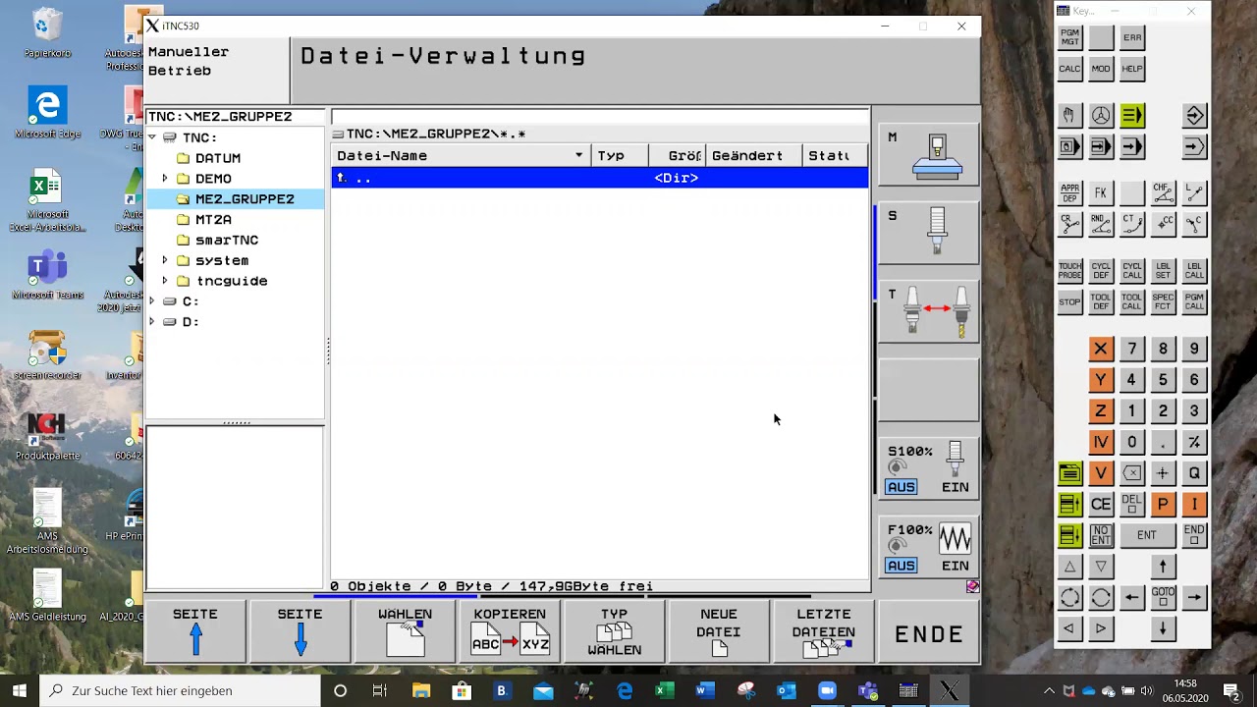The height and width of the screenshot is (707, 1257).
Task: Click SEITE down soft key
Action: 300,631
